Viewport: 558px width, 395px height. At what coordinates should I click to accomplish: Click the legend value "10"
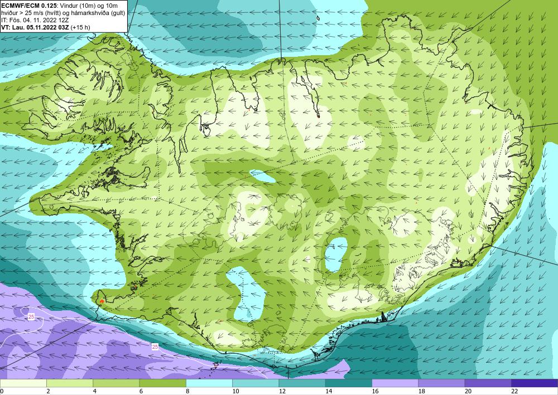[235, 392]
